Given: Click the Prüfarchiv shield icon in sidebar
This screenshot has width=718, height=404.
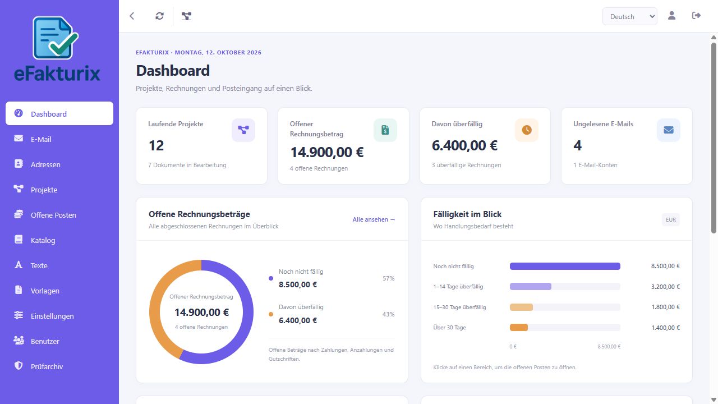Looking at the screenshot, I should pos(19,366).
